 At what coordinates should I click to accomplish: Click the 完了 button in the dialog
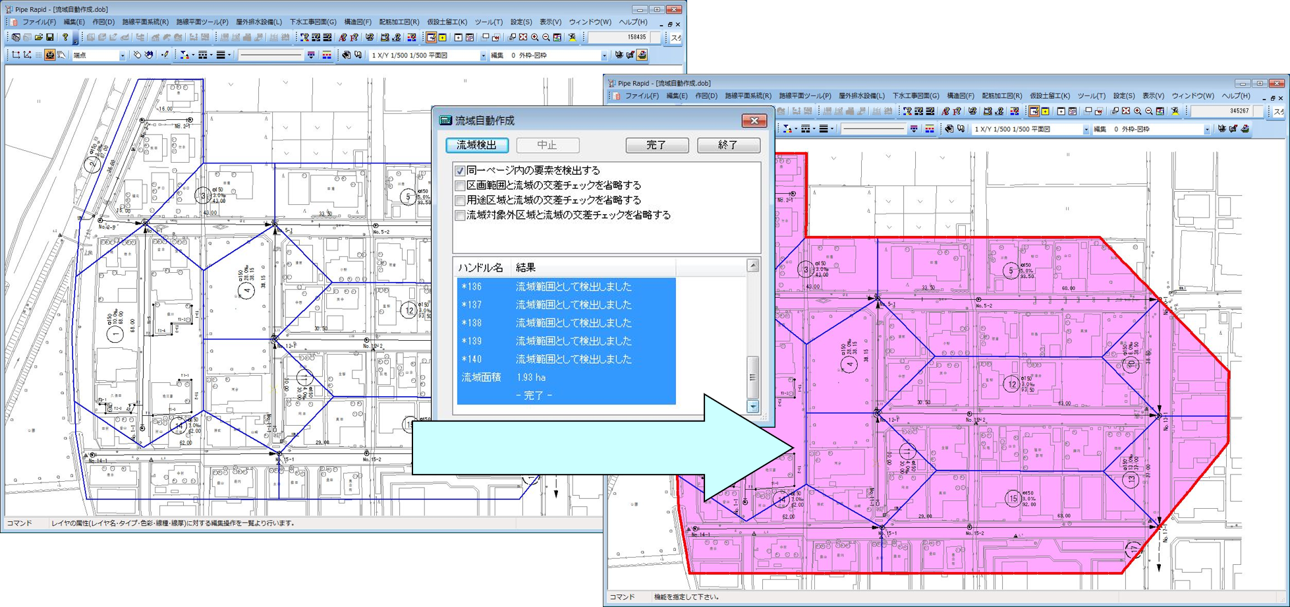pyautogui.click(x=656, y=145)
